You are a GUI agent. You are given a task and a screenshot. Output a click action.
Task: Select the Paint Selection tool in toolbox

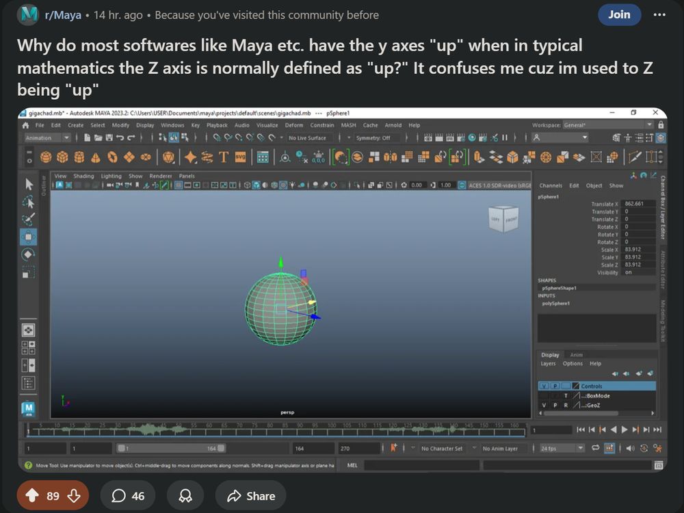tap(29, 219)
